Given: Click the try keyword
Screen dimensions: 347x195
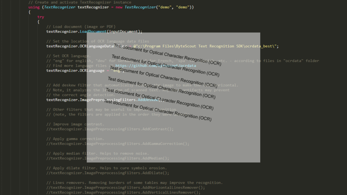Looking at the screenshot, I should 41,17.
